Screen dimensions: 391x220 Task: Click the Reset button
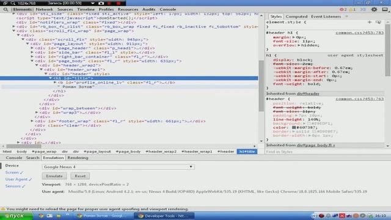(80, 176)
